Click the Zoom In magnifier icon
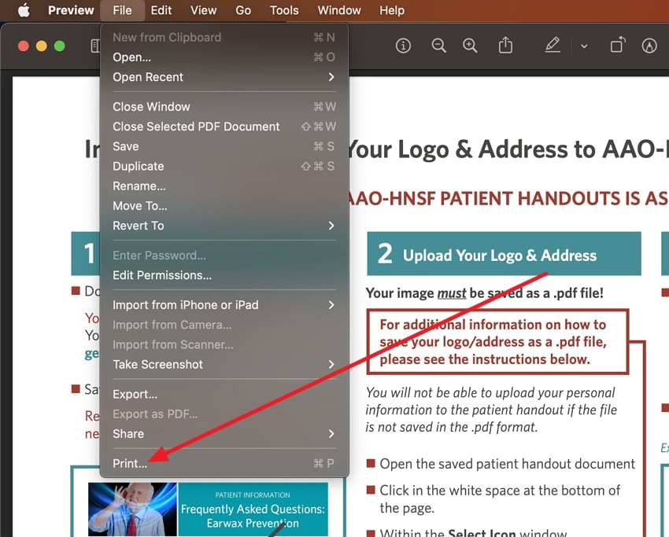The width and height of the screenshot is (669, 537). pos(470,45)
